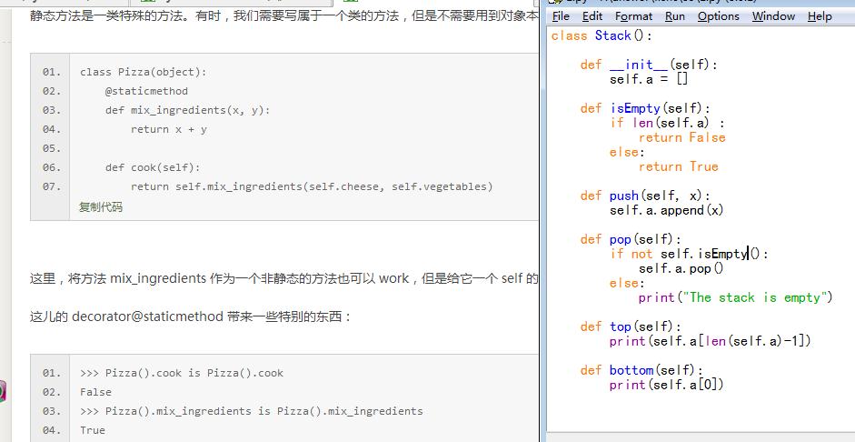Open the File menu in IDLE
The image size is (855, 442).
pyautogui.click(x=561, y=16)
